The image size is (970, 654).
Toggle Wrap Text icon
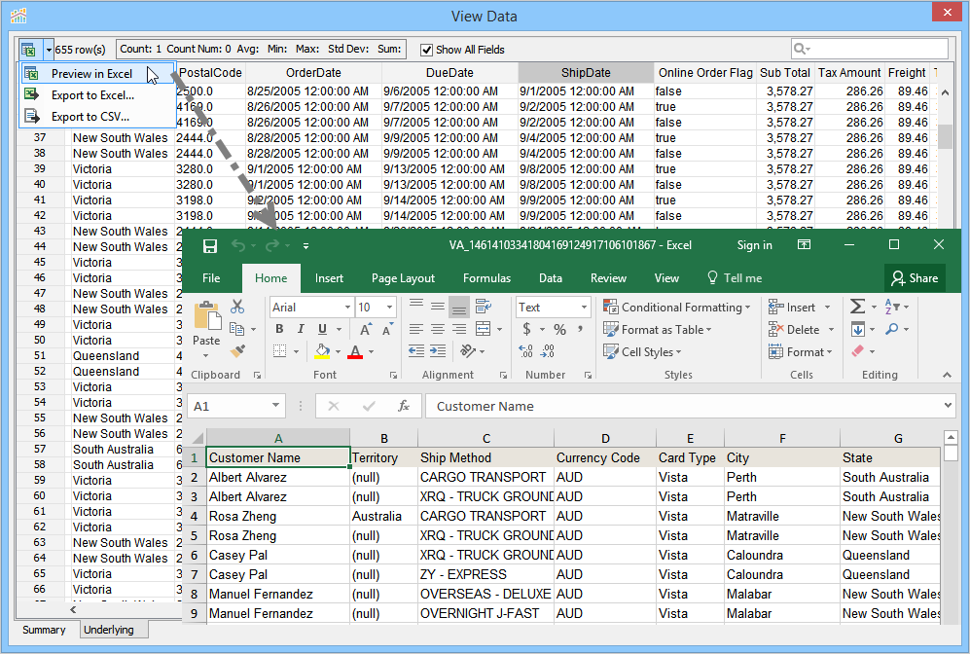coord(484,307)
